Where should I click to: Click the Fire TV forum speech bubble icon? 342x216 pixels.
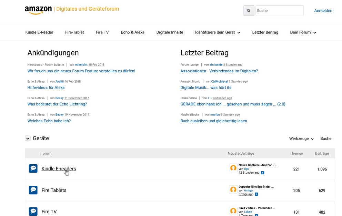tap(33, 211)
